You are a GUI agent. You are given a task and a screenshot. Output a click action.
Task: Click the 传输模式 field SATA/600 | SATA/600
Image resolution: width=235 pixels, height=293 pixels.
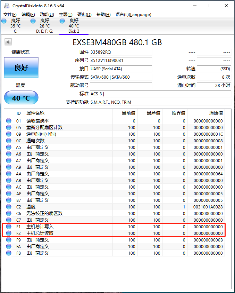[121, 77]
